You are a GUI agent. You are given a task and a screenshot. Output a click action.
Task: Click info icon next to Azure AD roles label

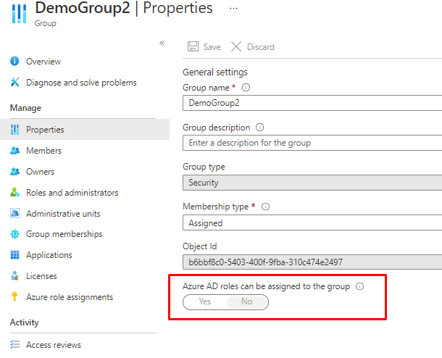[x=360, y=287]
